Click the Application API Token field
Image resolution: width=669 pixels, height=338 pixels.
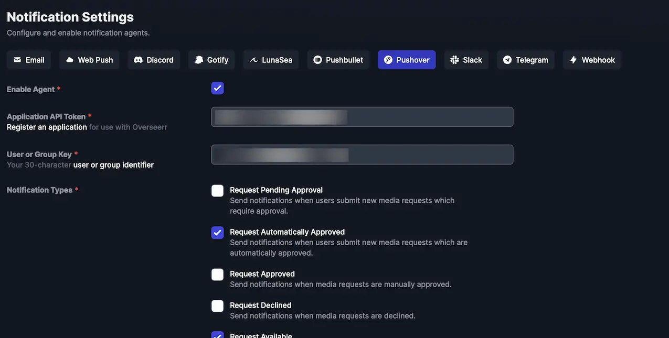pos(362,117)
